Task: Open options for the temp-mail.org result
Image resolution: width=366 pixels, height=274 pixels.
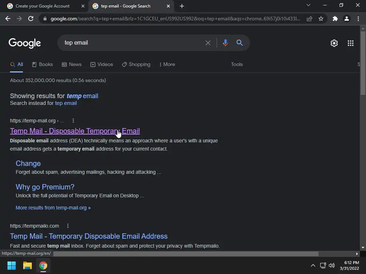Action: coord(73,121)
